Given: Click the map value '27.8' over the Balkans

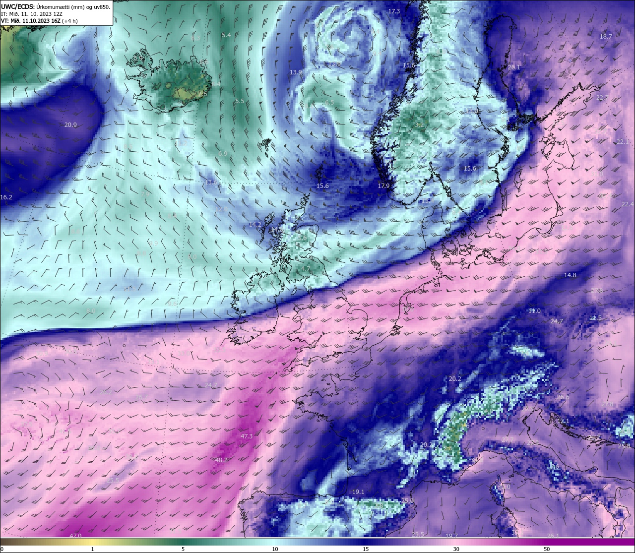Looking at the screenshot, I should tap(607, 404).
